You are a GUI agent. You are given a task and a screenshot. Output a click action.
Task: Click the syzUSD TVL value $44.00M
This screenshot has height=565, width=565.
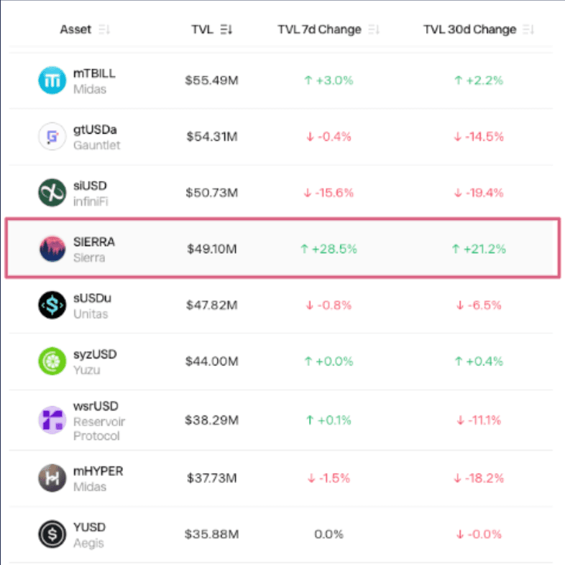click(212, 361)
